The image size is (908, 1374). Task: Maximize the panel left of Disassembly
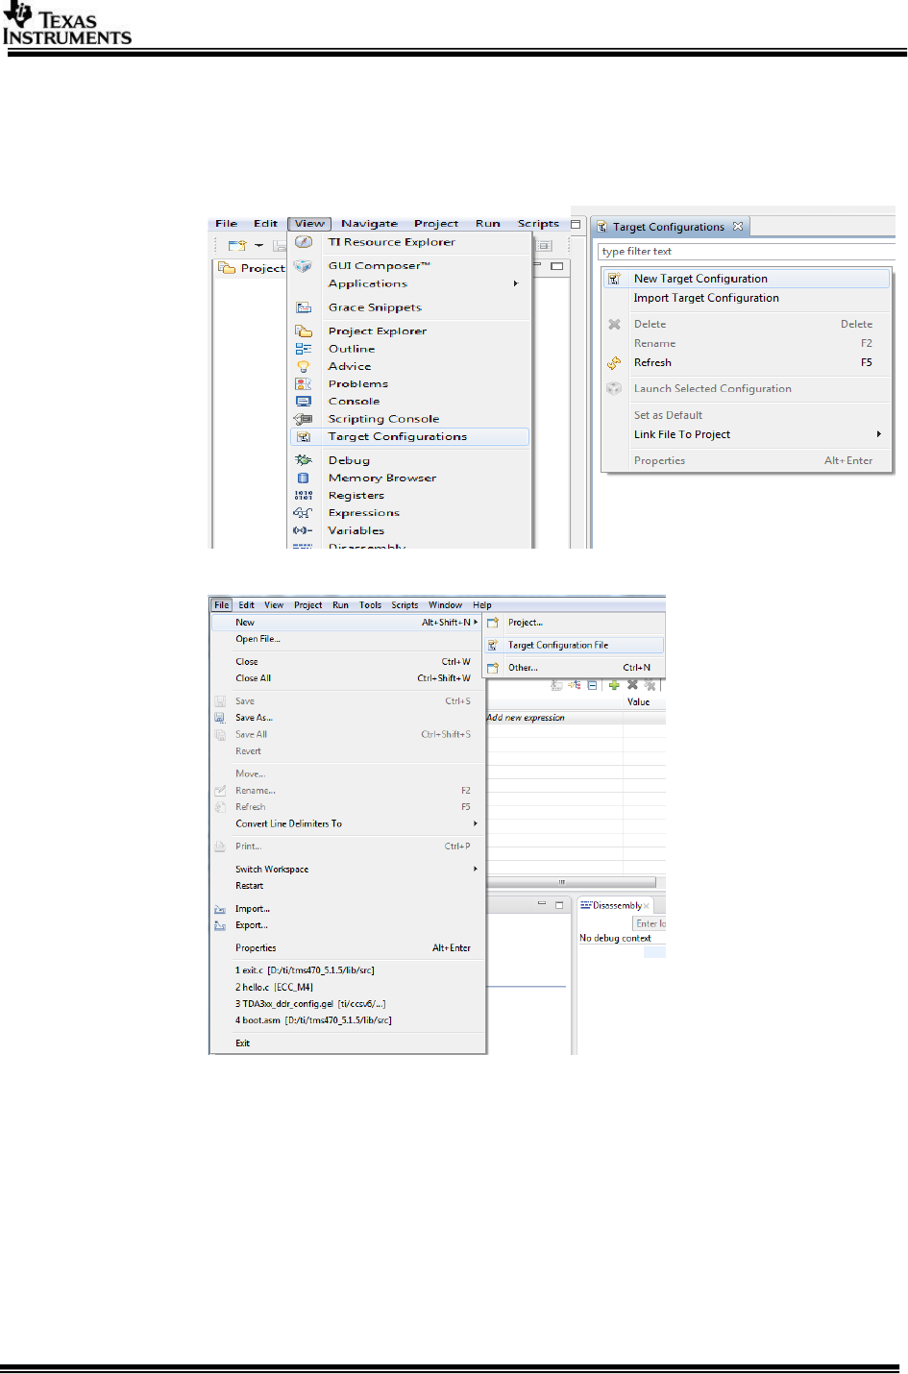559,905
